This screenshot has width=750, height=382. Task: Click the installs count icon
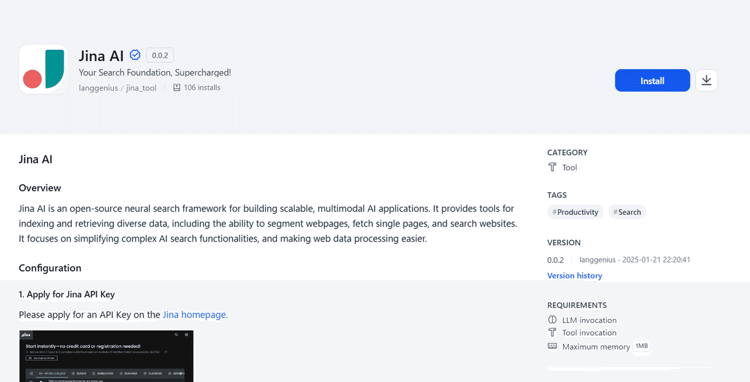point(177,88)
